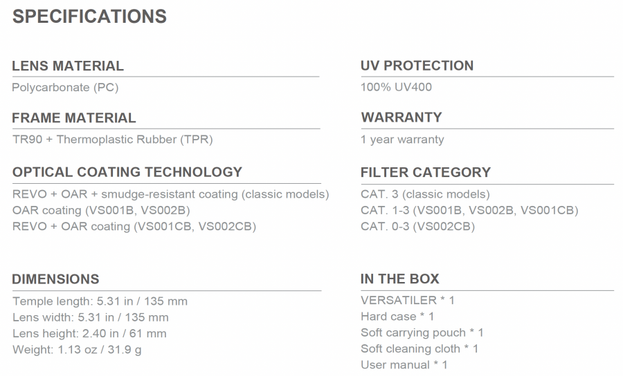
Task: Select the UV PROTECTION heading
Action: pyautogui.click(x=417, y=66)
